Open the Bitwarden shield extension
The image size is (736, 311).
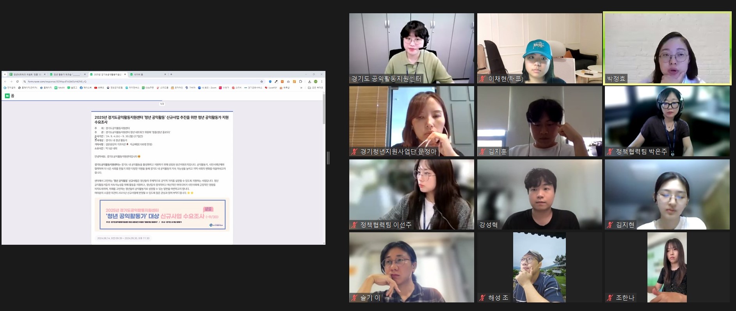(x=270, y=81)
